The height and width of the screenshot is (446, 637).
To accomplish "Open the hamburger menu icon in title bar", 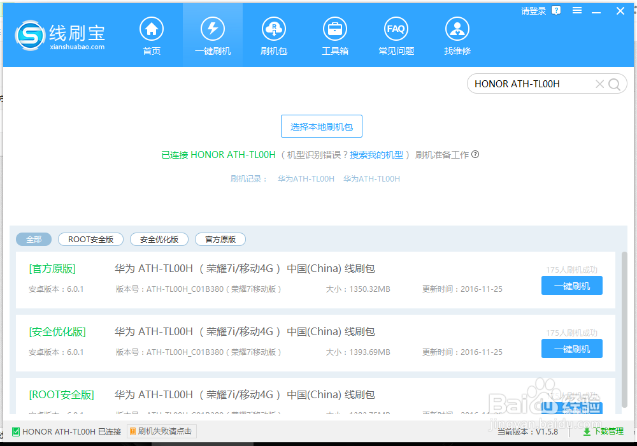I will click(x=577, y=11).
